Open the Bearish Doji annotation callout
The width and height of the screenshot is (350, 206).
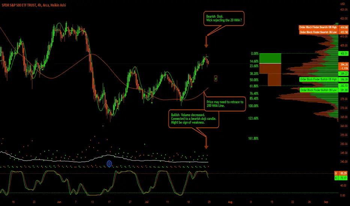(x=224, y=18)
